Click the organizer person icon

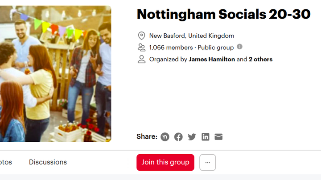tap(142, 59)
